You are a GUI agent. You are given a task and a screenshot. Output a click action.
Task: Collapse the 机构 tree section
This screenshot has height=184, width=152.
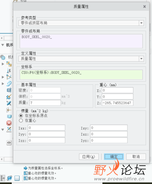[x=3, y=45]
